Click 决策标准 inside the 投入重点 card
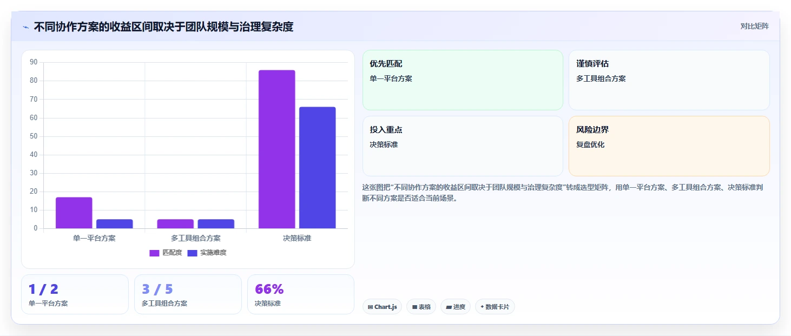This screenshot has height=336, width=791. pos(384,144)
